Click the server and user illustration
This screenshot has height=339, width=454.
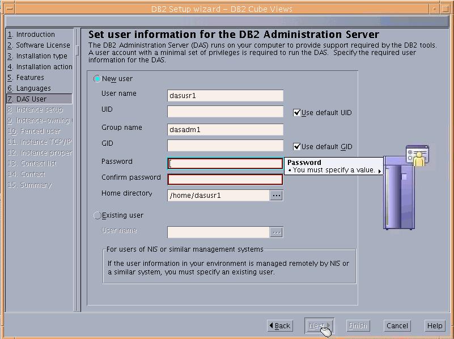click(406, 187)
